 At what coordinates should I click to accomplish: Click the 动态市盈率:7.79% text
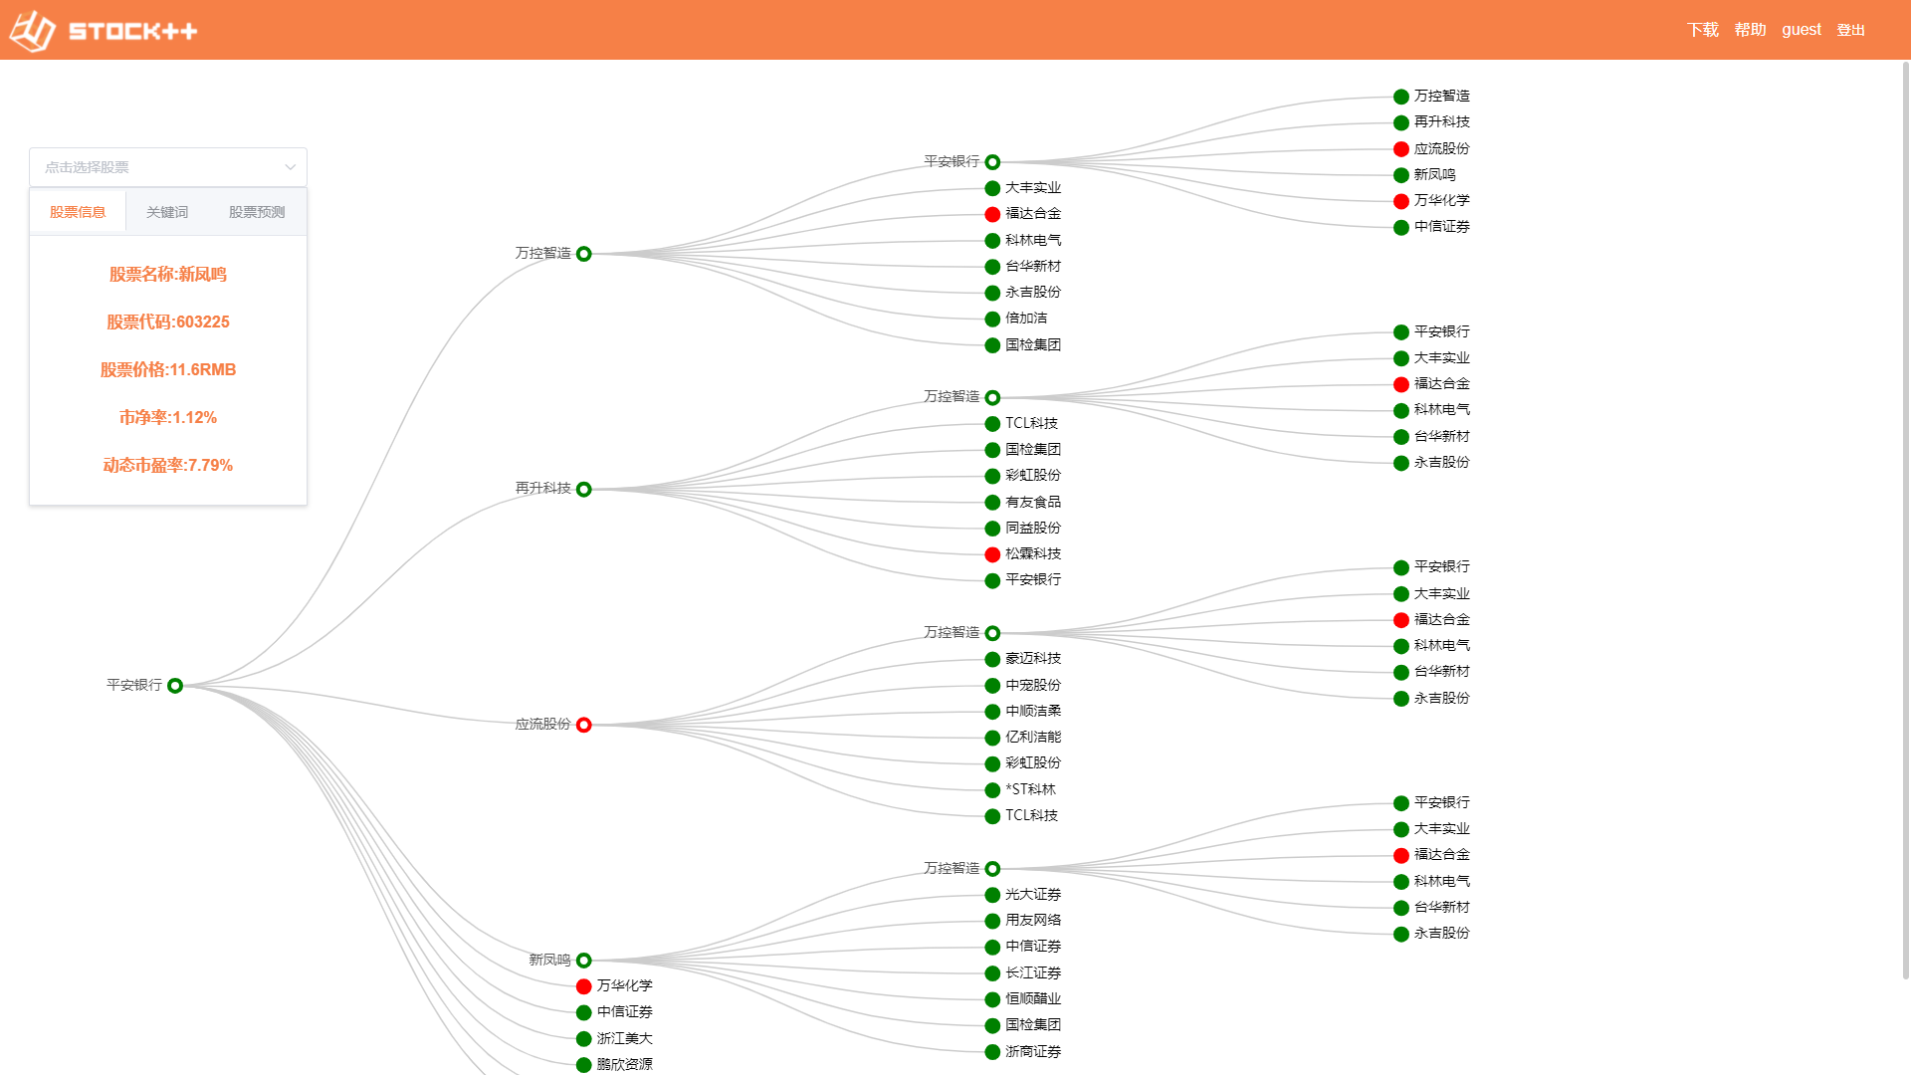(168, 466)
